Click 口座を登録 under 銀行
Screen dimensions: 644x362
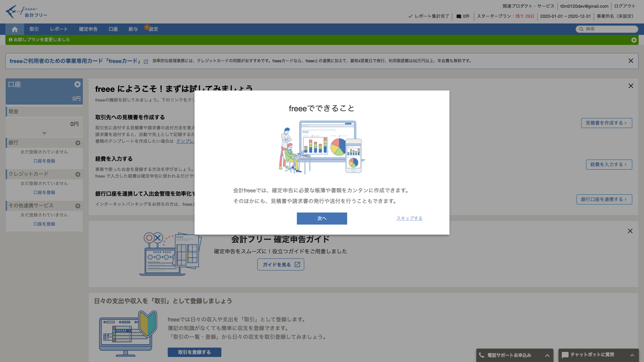point(44,161)
